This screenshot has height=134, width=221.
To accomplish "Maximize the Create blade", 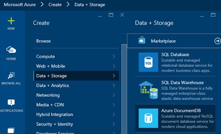I will [111, 15].
